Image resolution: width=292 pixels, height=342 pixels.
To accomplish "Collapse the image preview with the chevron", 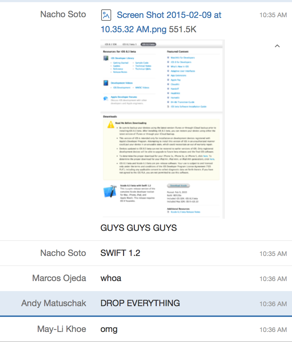I will point(277,46).
